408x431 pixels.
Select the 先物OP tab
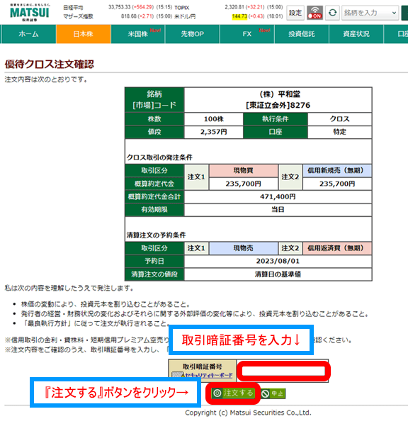click(x=193, y=34)
